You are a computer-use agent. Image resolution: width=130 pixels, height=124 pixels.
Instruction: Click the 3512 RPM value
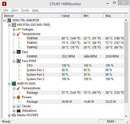68,56
